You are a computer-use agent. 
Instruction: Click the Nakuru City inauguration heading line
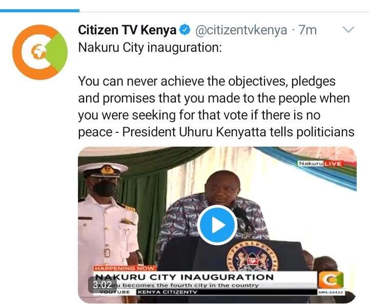click(150, 47)
